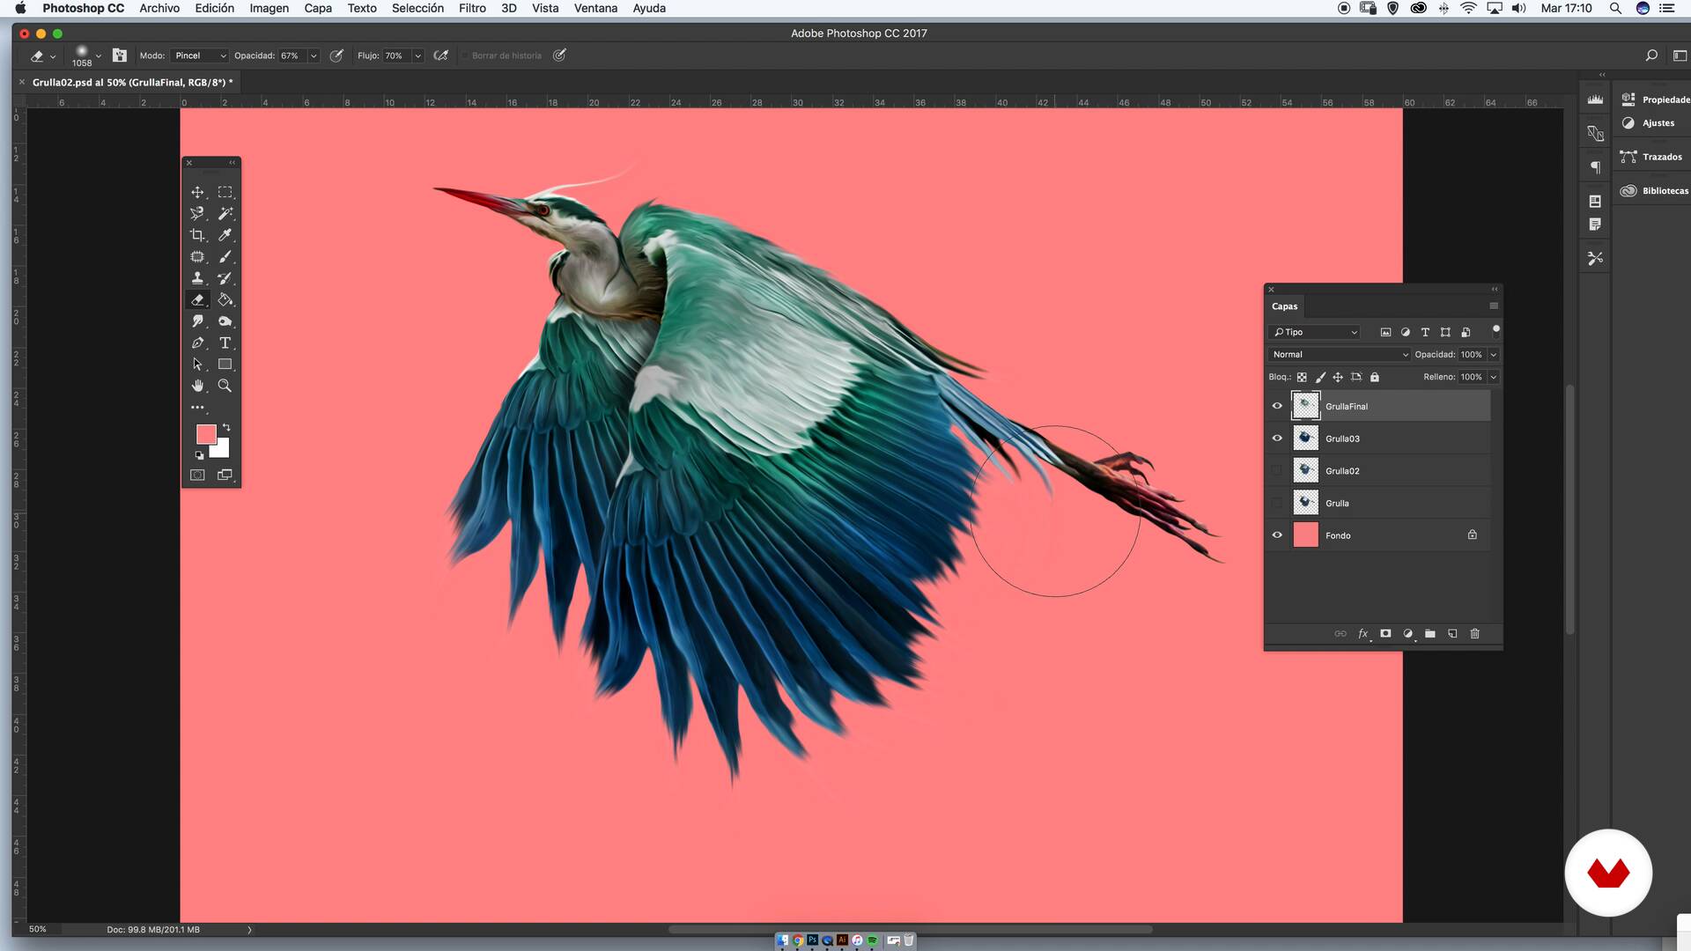Swap foreground and background colors
Viewport: 1691px width, 951px height.
point(226,427)
